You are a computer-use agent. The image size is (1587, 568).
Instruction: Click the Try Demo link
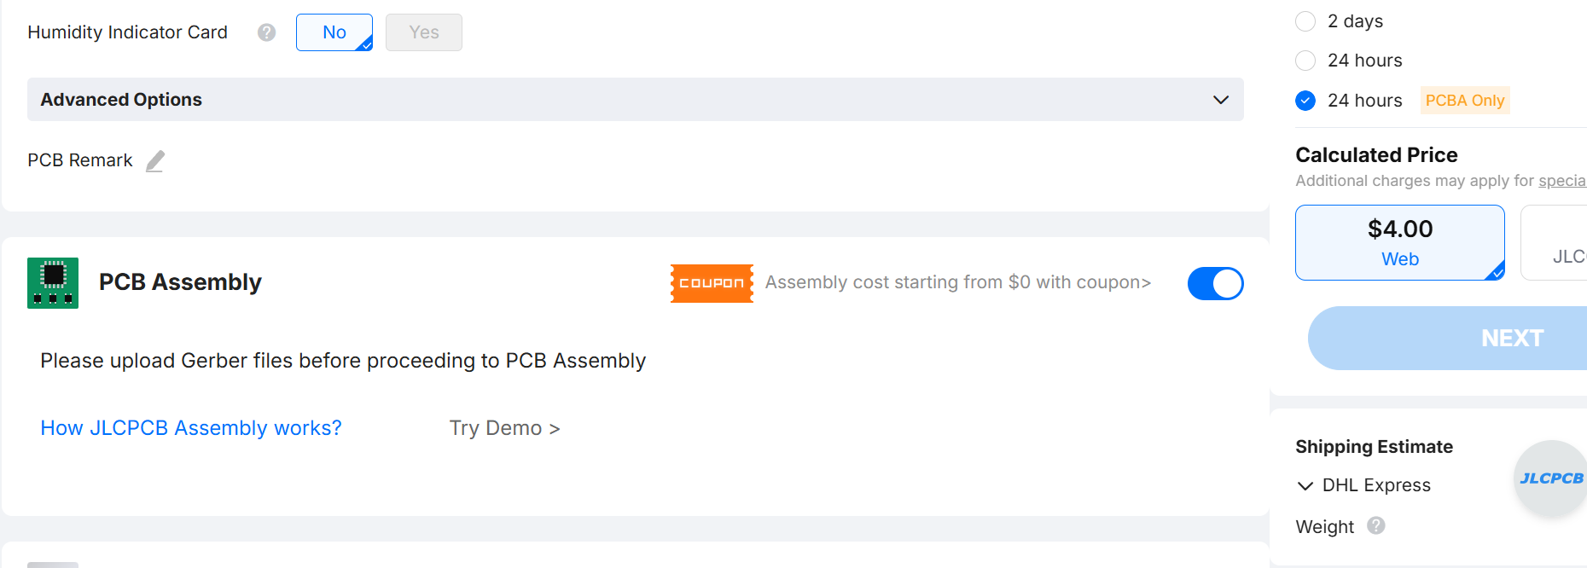point(504,428)
